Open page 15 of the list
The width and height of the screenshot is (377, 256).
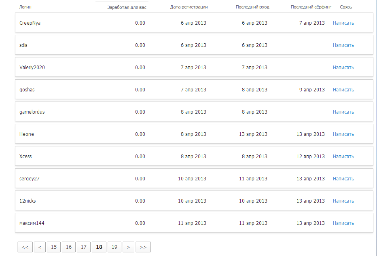click(54, 247)
